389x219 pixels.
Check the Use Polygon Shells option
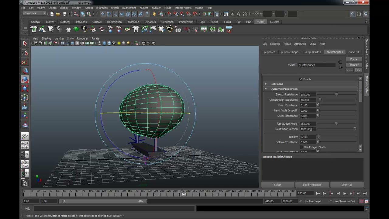[x=301, y=147]
